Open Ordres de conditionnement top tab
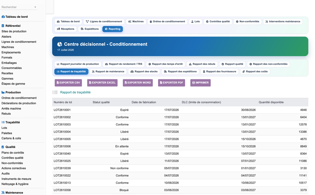This screenshot has width=315, height=195. (x=167, y=22)
